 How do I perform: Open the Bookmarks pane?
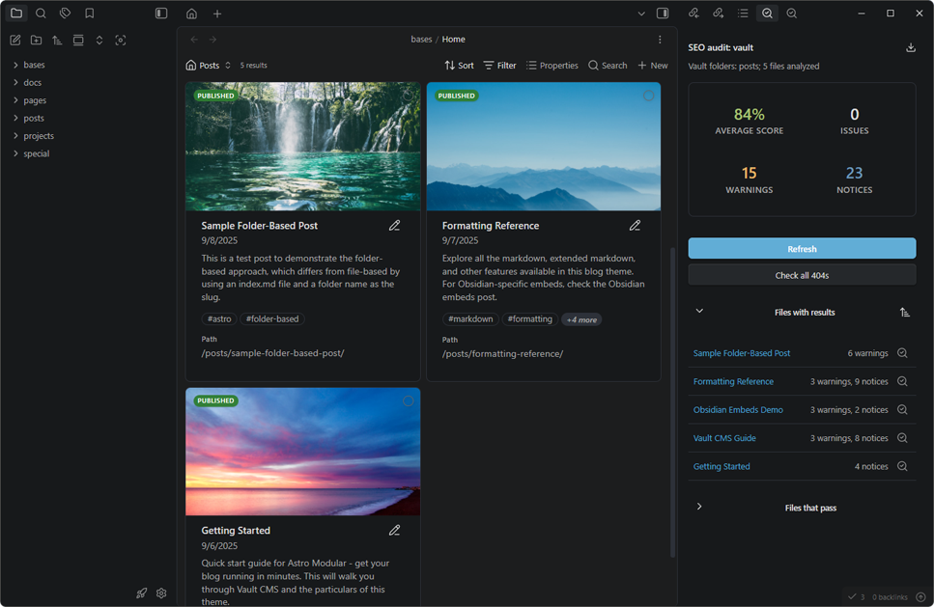pos(91,14)
